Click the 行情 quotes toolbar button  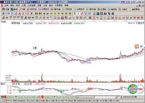[6, 9]
